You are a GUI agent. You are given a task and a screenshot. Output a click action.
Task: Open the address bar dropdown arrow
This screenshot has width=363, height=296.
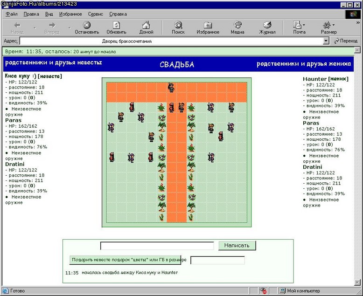[326, 41]
